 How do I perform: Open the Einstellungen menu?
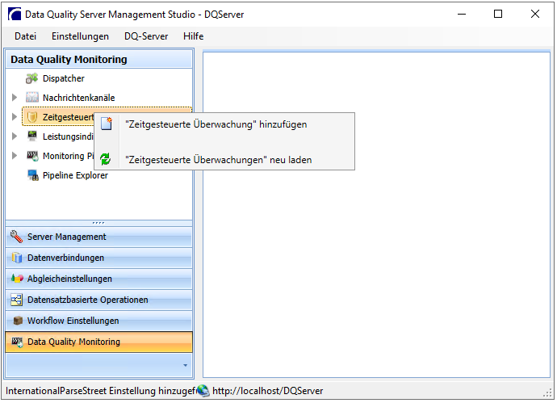pos(80,36)
